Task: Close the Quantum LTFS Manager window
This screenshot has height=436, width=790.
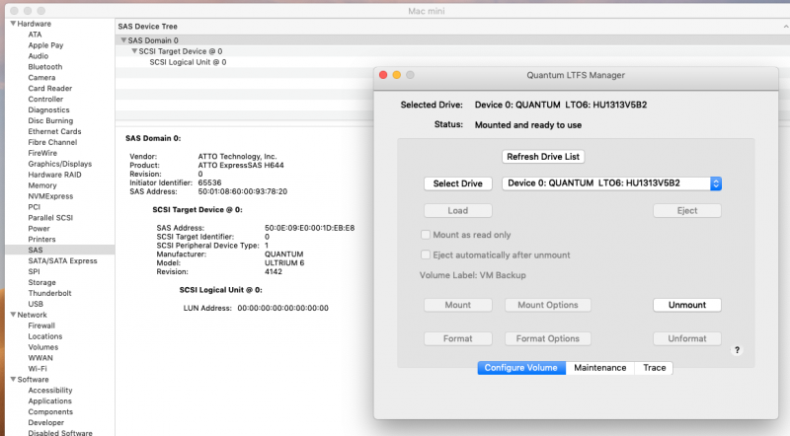Action: 383,75
